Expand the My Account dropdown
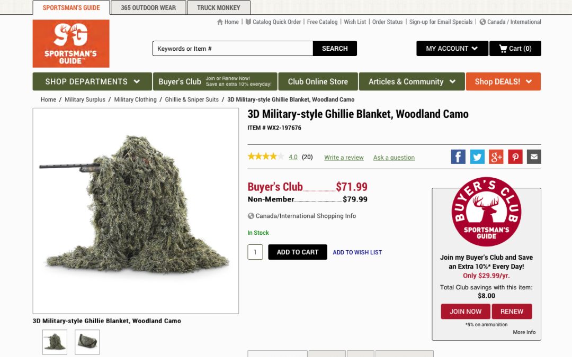The width and height of the screenshot is (572, 357). pos(452,49)
